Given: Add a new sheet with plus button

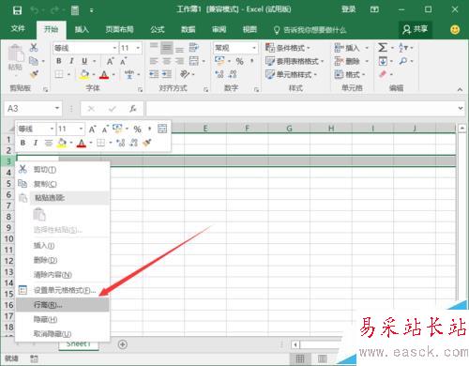Looking at the screenshot, I should (x=123, y=344).
